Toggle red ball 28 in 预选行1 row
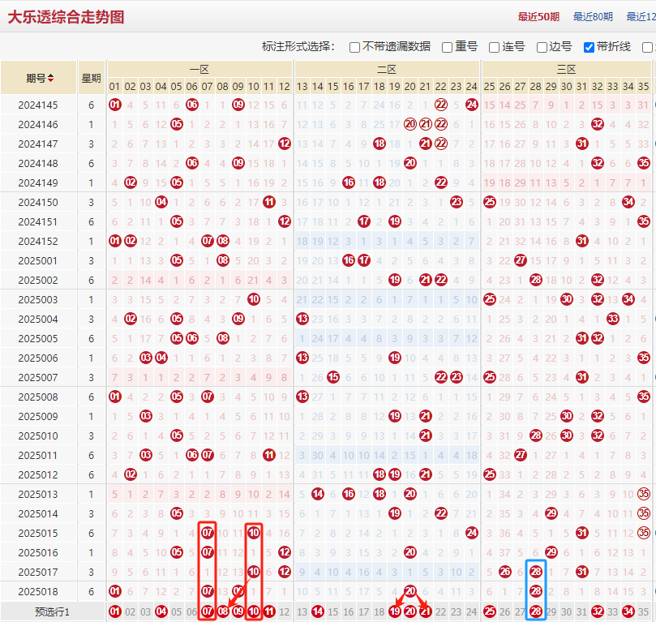This screenshot has width=656, height=622. tap(535, 612)
